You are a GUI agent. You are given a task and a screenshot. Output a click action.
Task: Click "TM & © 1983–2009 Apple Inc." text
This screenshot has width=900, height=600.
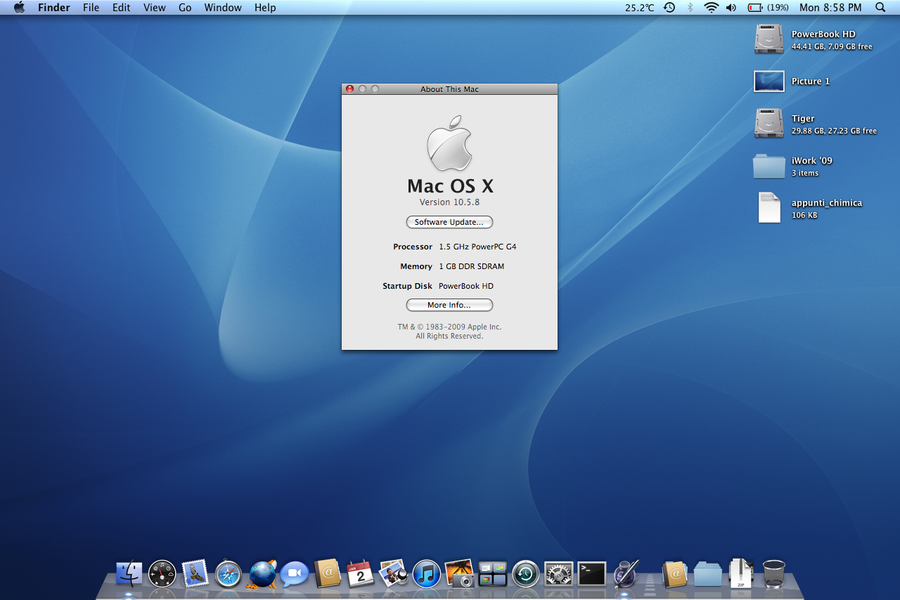pyautogui.click(x=449, y=327)
